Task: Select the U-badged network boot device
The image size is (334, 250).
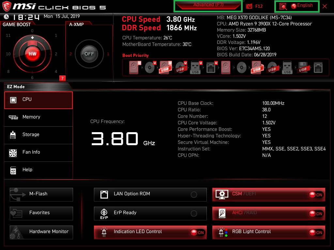Action: 211,67
